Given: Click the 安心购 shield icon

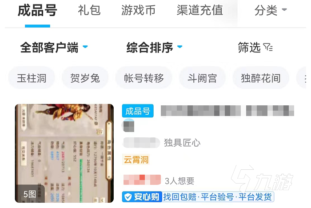Looking at the screenshot, I should 128,197.
